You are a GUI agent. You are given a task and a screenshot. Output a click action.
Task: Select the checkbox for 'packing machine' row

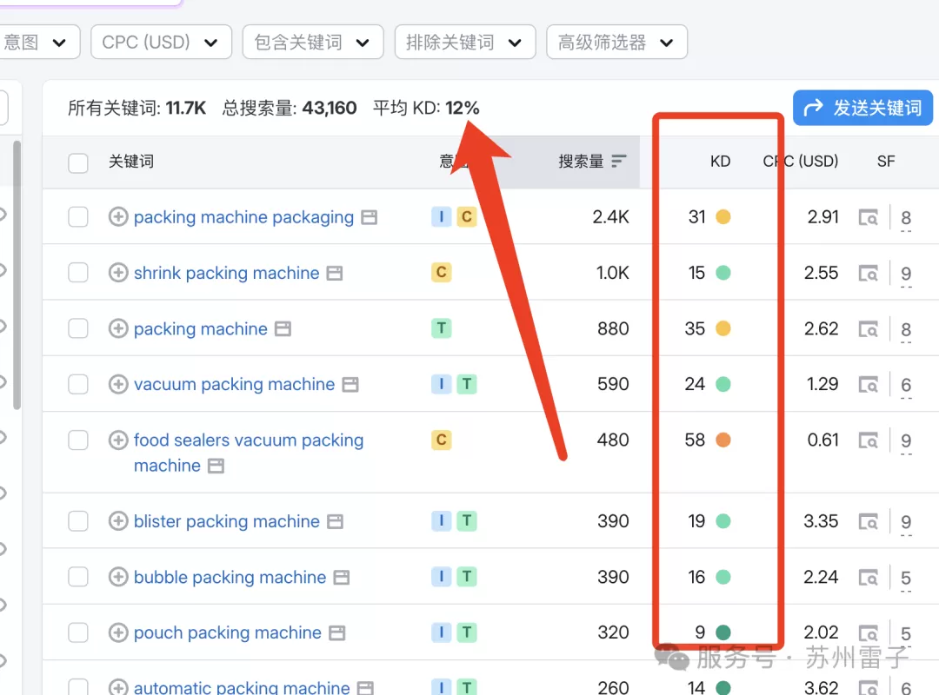pyautogui.click(x=78, y=328)
